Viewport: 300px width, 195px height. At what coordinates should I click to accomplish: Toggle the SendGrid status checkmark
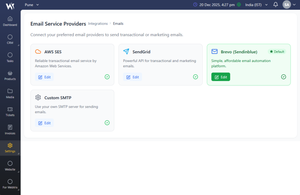point(195,77)
